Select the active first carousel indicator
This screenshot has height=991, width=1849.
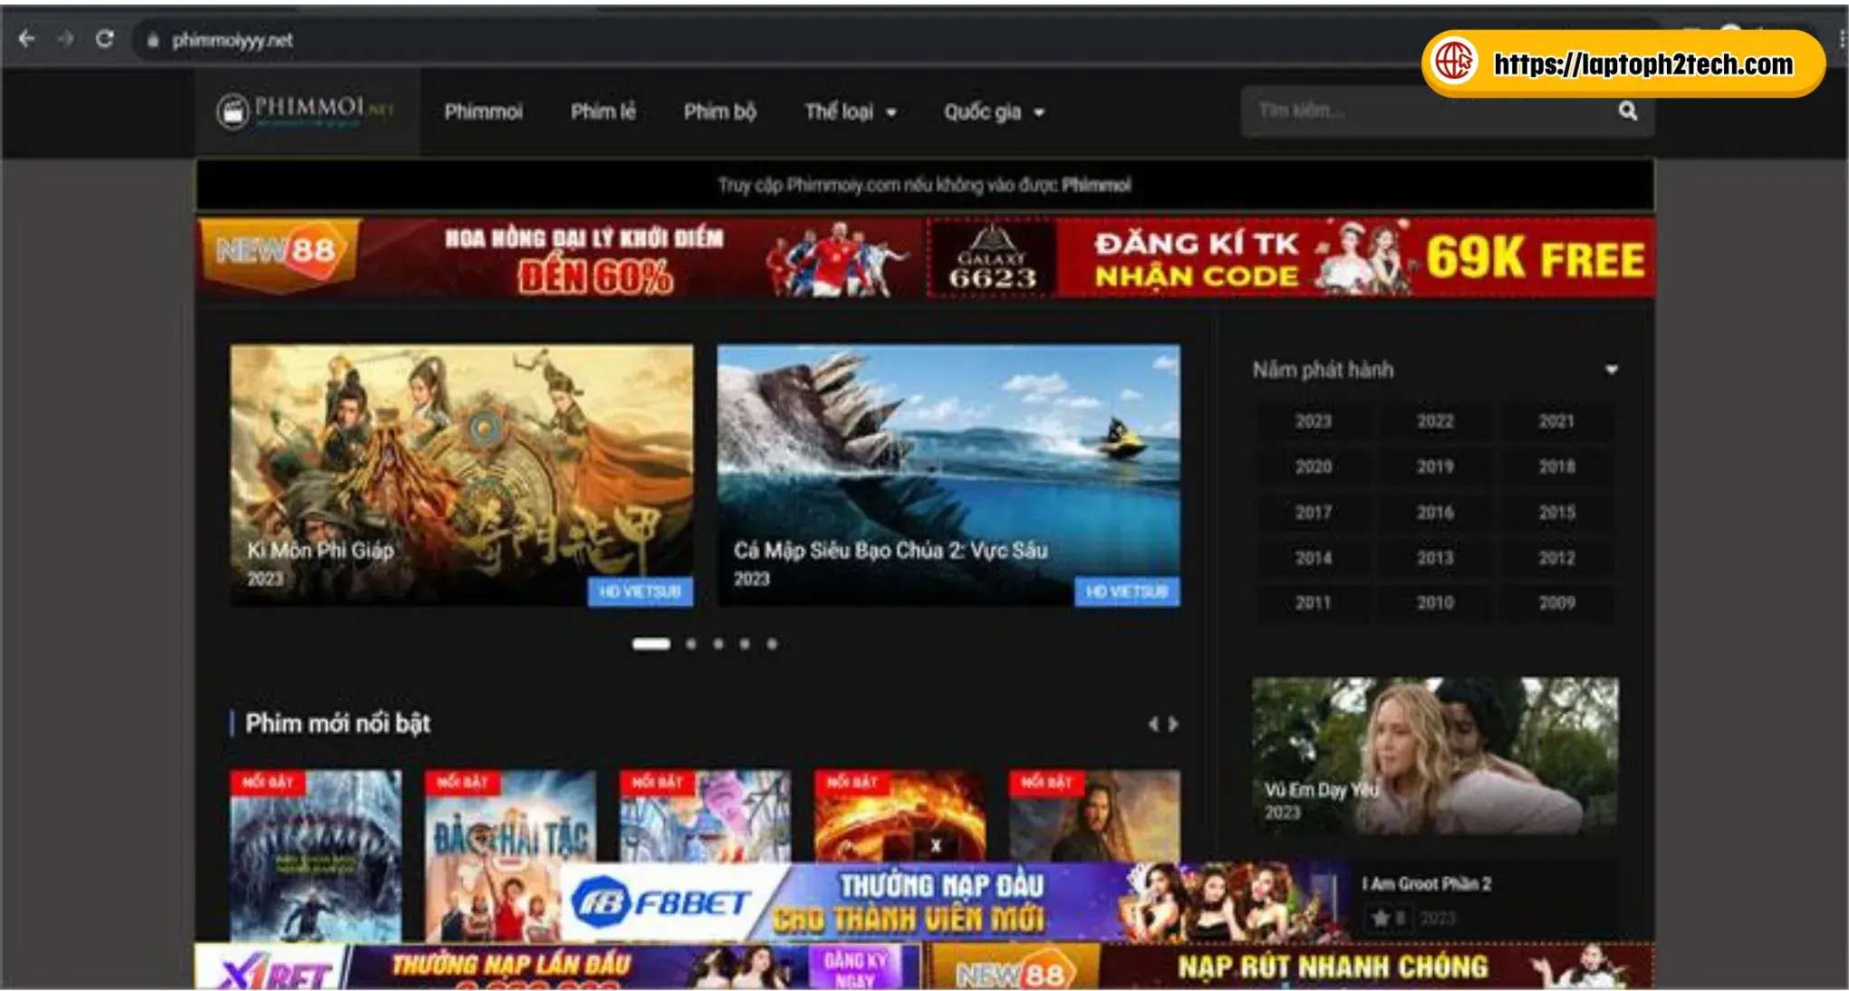tap(651, 644)
